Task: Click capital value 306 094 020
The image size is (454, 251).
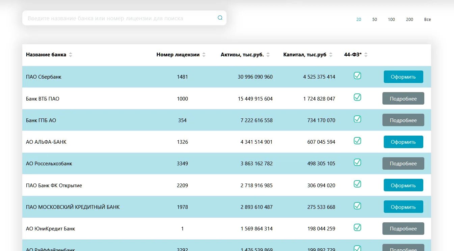Action: click(321, 186)
